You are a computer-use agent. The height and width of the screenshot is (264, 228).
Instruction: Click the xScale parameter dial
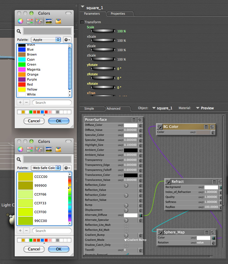pyautogui.click(x=103, y=40)
